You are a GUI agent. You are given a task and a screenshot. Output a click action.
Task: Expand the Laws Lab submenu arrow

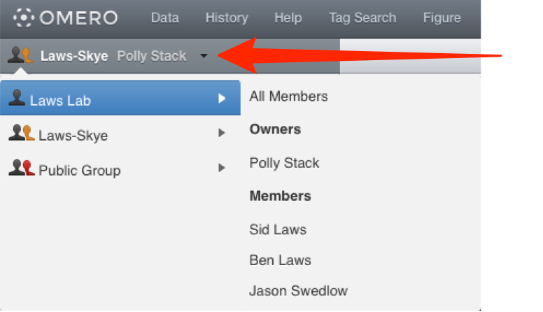(x=222, y=99)
